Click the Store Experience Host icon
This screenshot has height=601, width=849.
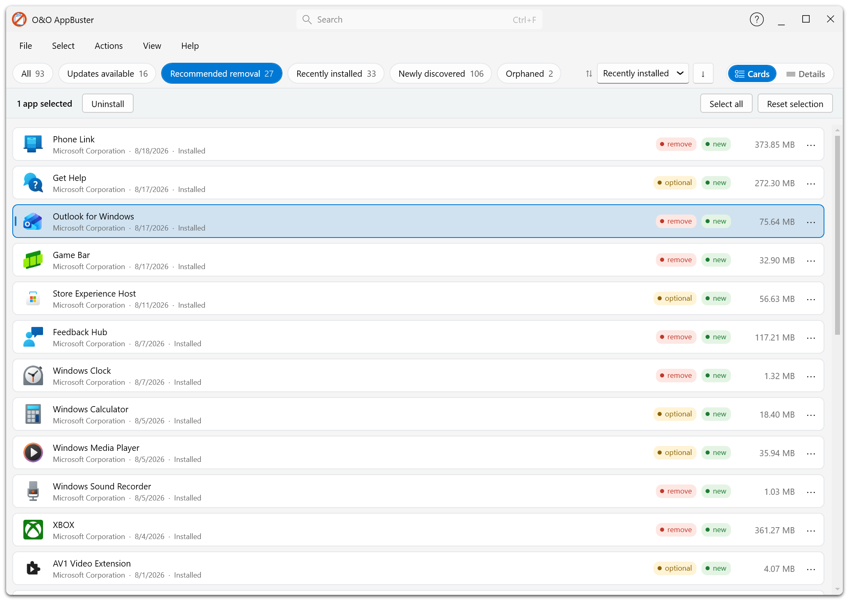point(33,298)
